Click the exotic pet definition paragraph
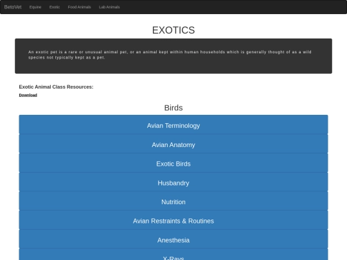The width and height of the screenshot is (347, 260). click(x=170, y=55)
